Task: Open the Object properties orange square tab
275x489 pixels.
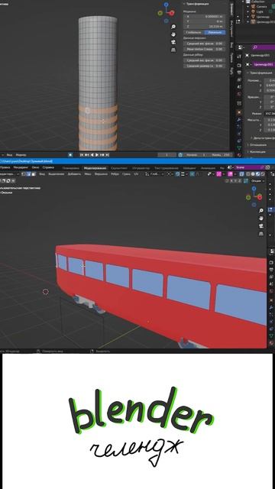Action: tap(239, 112)
